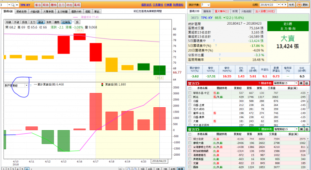
Task: Toggle the 融資 chart indicator
Action: tap(41, 22)
